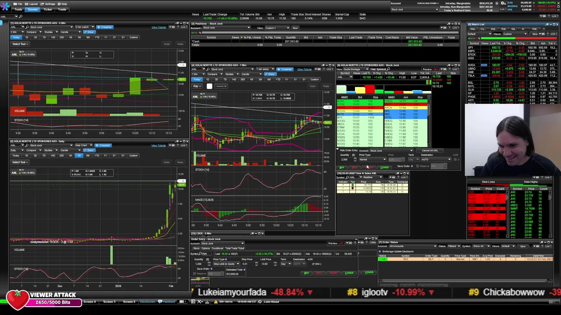Image resolution: width=561 pixels, height=315 pixels.
Task: Click the global symbol search magnifier
Action: (20, 16)
